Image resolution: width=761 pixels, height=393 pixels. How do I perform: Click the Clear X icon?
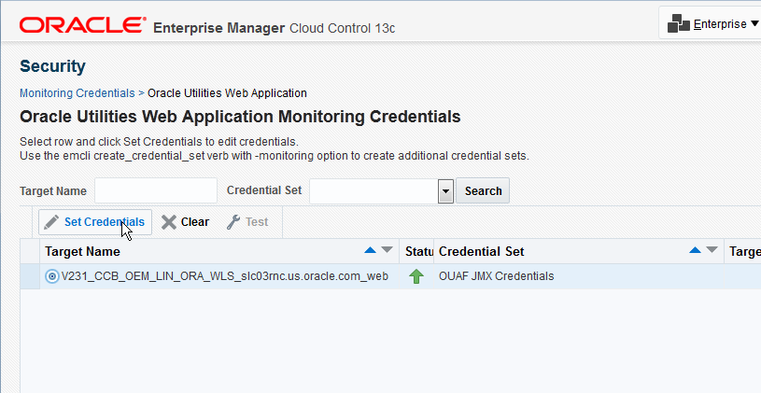coord(169,222)
